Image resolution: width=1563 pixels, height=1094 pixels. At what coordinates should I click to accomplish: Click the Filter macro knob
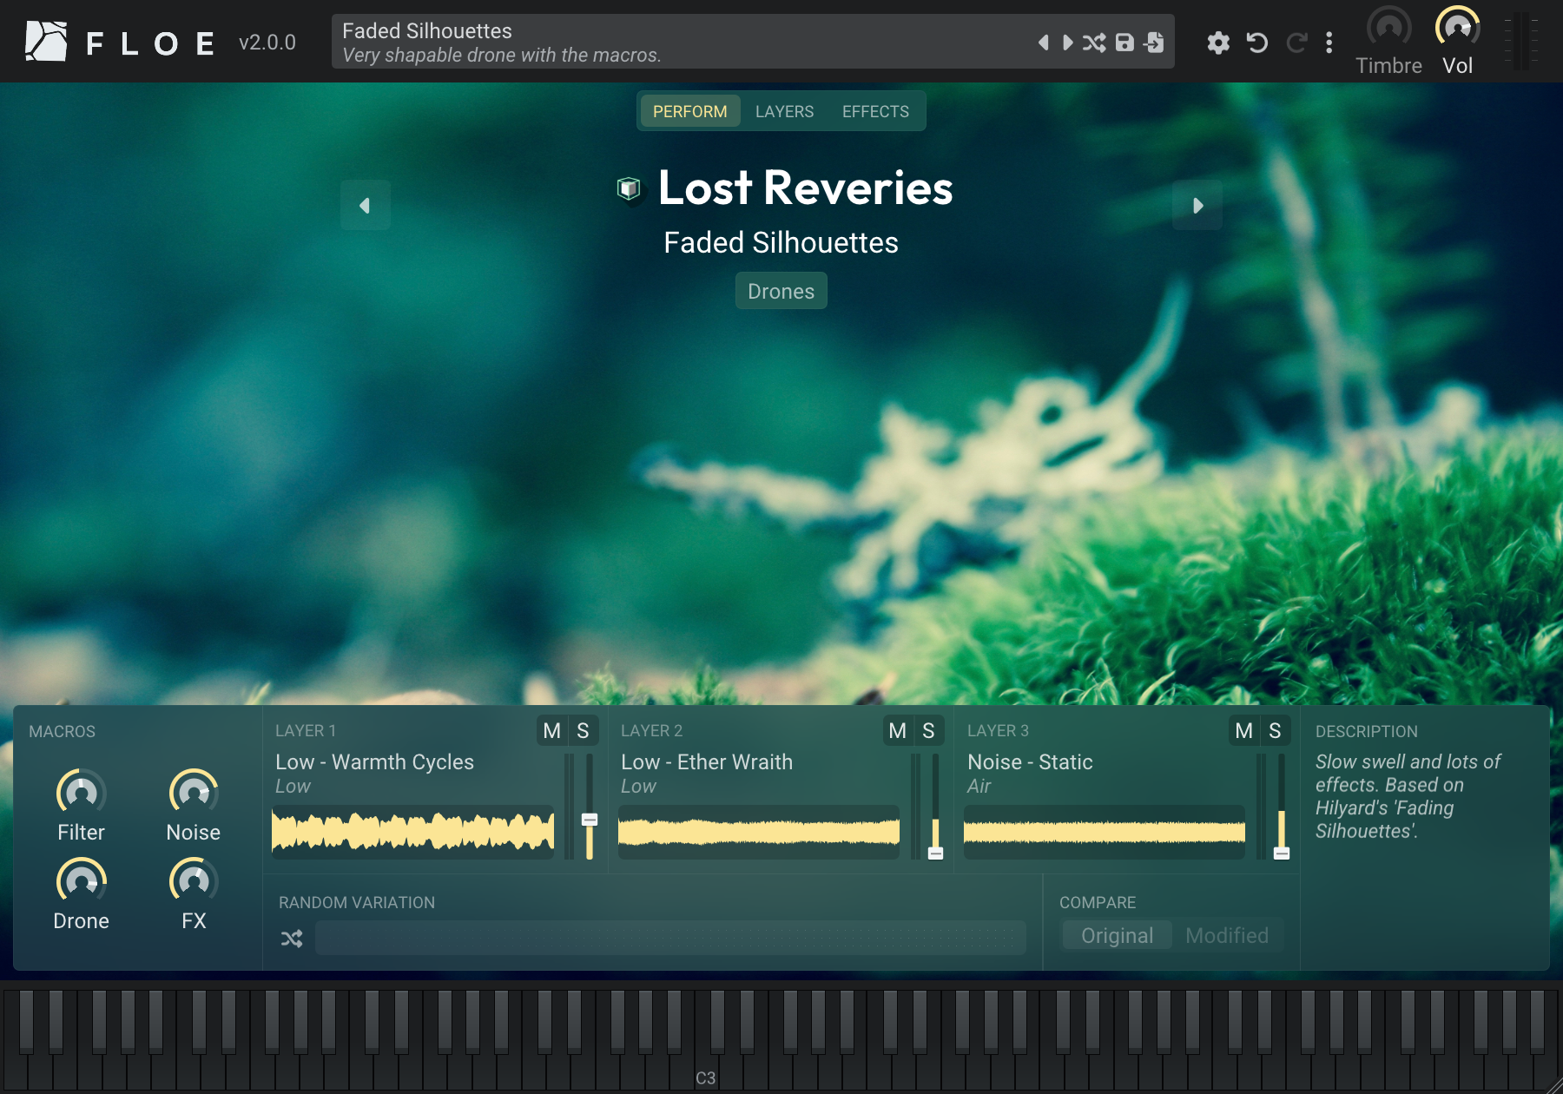(82, 793)
